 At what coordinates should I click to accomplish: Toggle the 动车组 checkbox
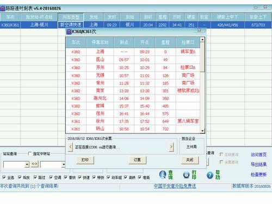[x=108, y=177]
